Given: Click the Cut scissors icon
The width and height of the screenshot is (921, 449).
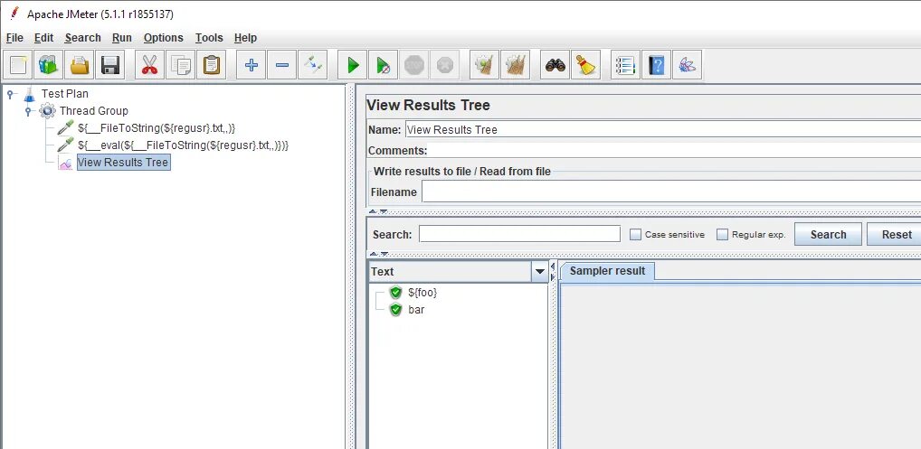Looking at the screenshot, I should [x=150, y=64].
